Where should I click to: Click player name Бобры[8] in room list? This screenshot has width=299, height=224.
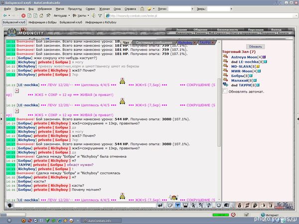point(240,76)
